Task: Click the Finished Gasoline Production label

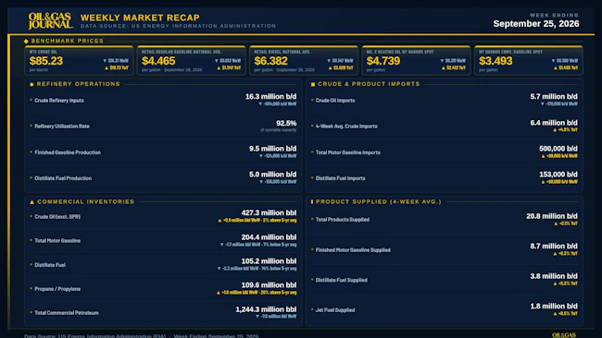Action: pyautogui.click(x=68, y=152)
